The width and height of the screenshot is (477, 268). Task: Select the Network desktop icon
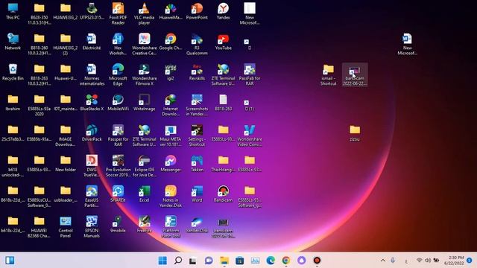coord(13,42)
